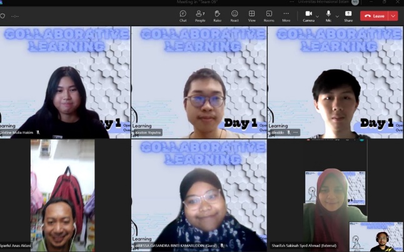Open the MS profile avatar
Viewport: 404px width, 252px height.
tap(355, 2)
